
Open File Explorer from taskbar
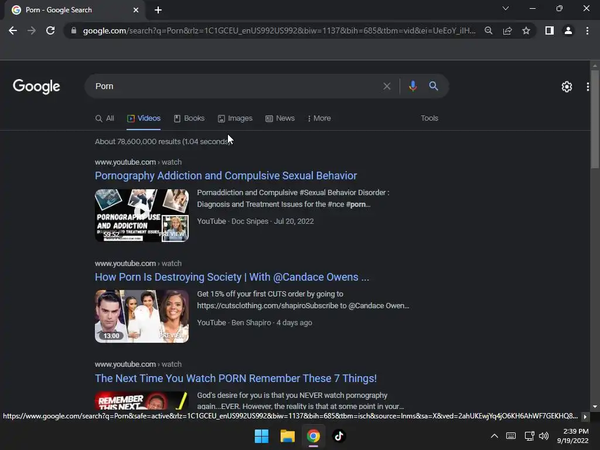[x=287, y=436]
